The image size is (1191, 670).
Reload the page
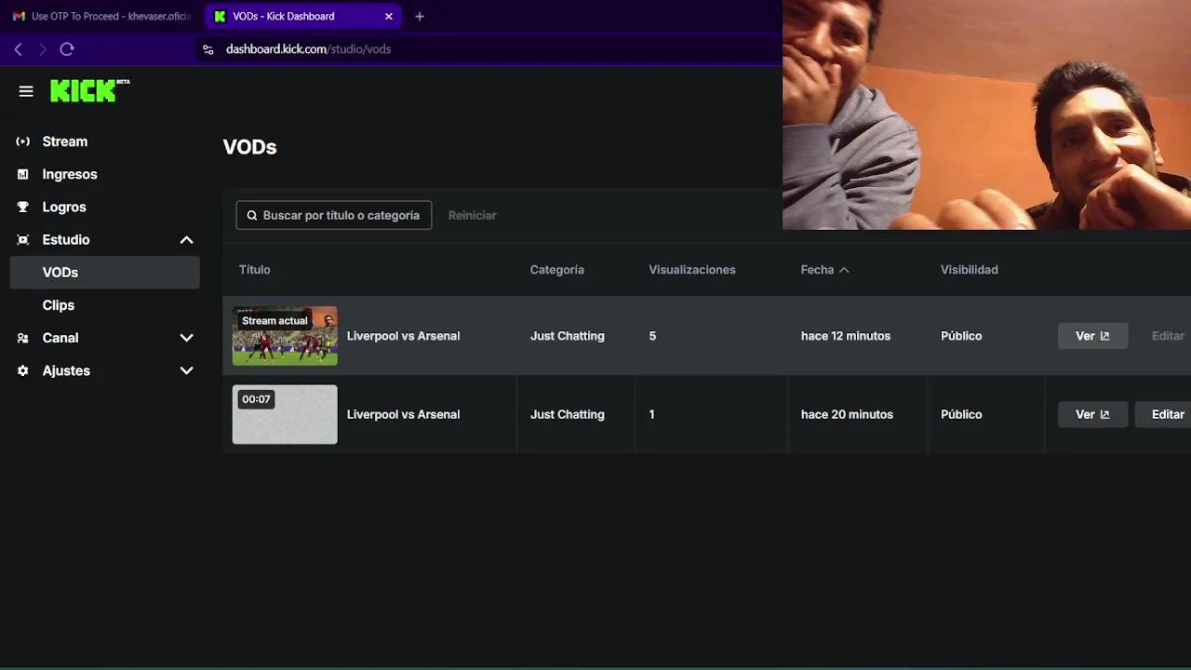pyautogui.click(x=67, y=49)
